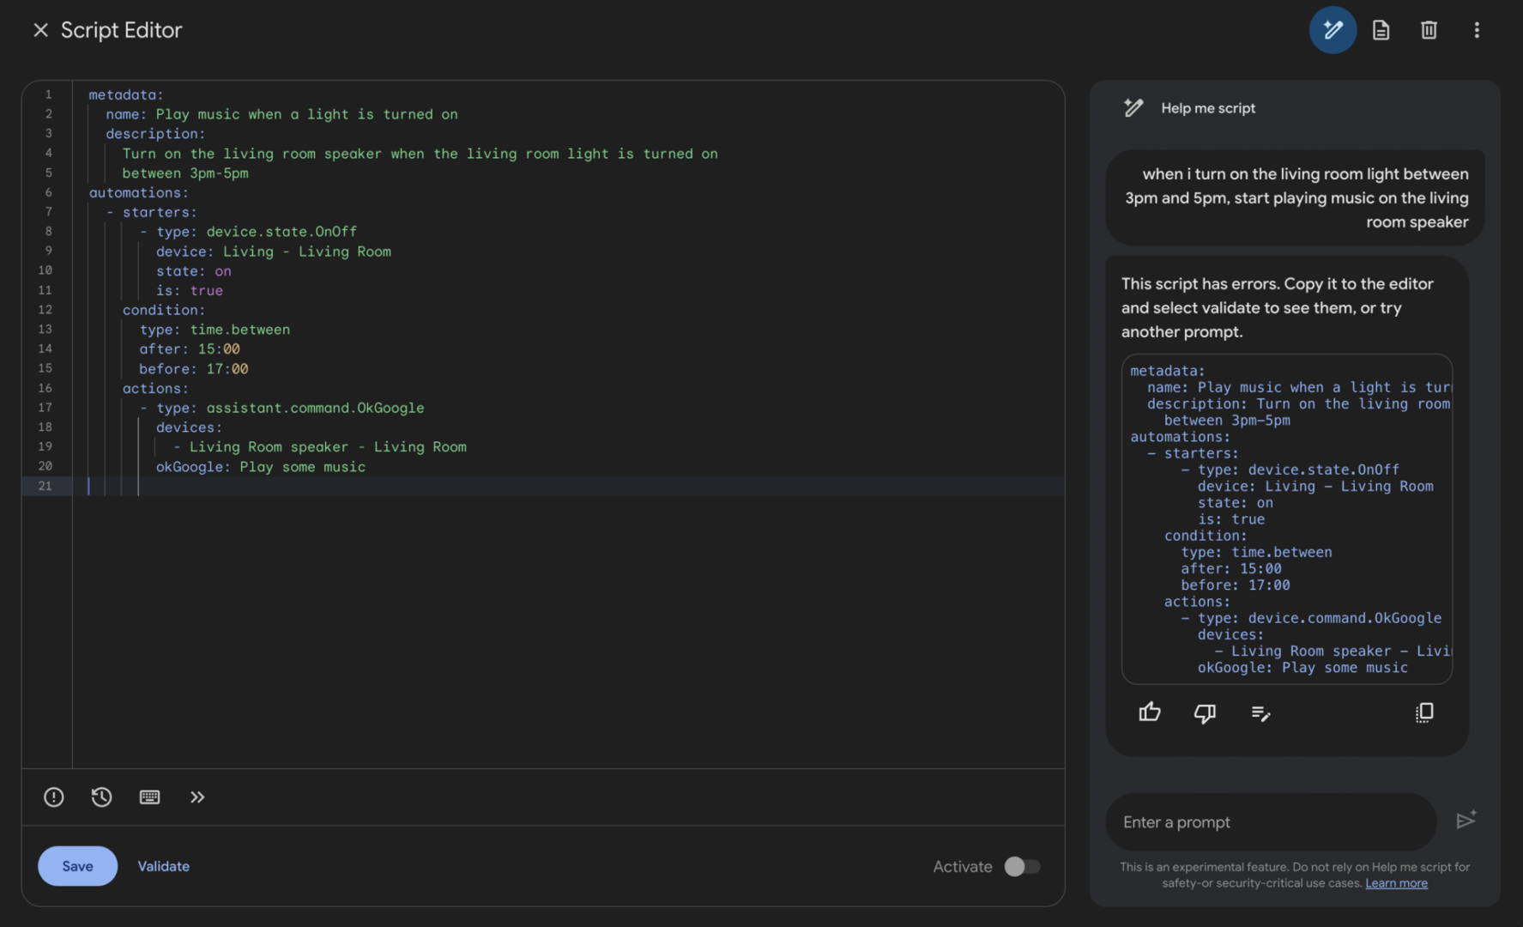Click the Help me script magic pen icon
The image size is (1523, 927).
pyautogui.click(x=1333, y=30)
